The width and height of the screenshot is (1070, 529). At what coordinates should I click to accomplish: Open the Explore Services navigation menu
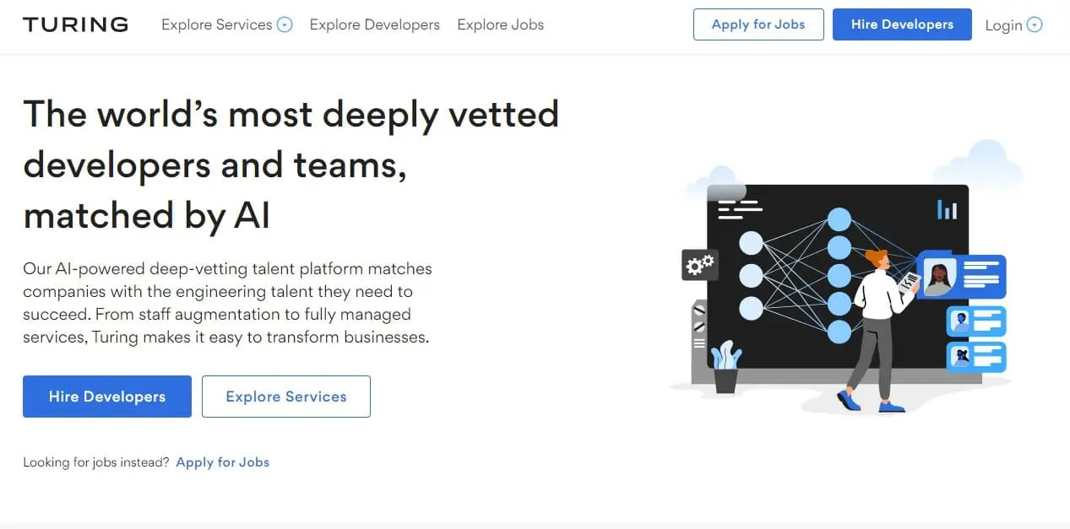[x=217, y=25]
